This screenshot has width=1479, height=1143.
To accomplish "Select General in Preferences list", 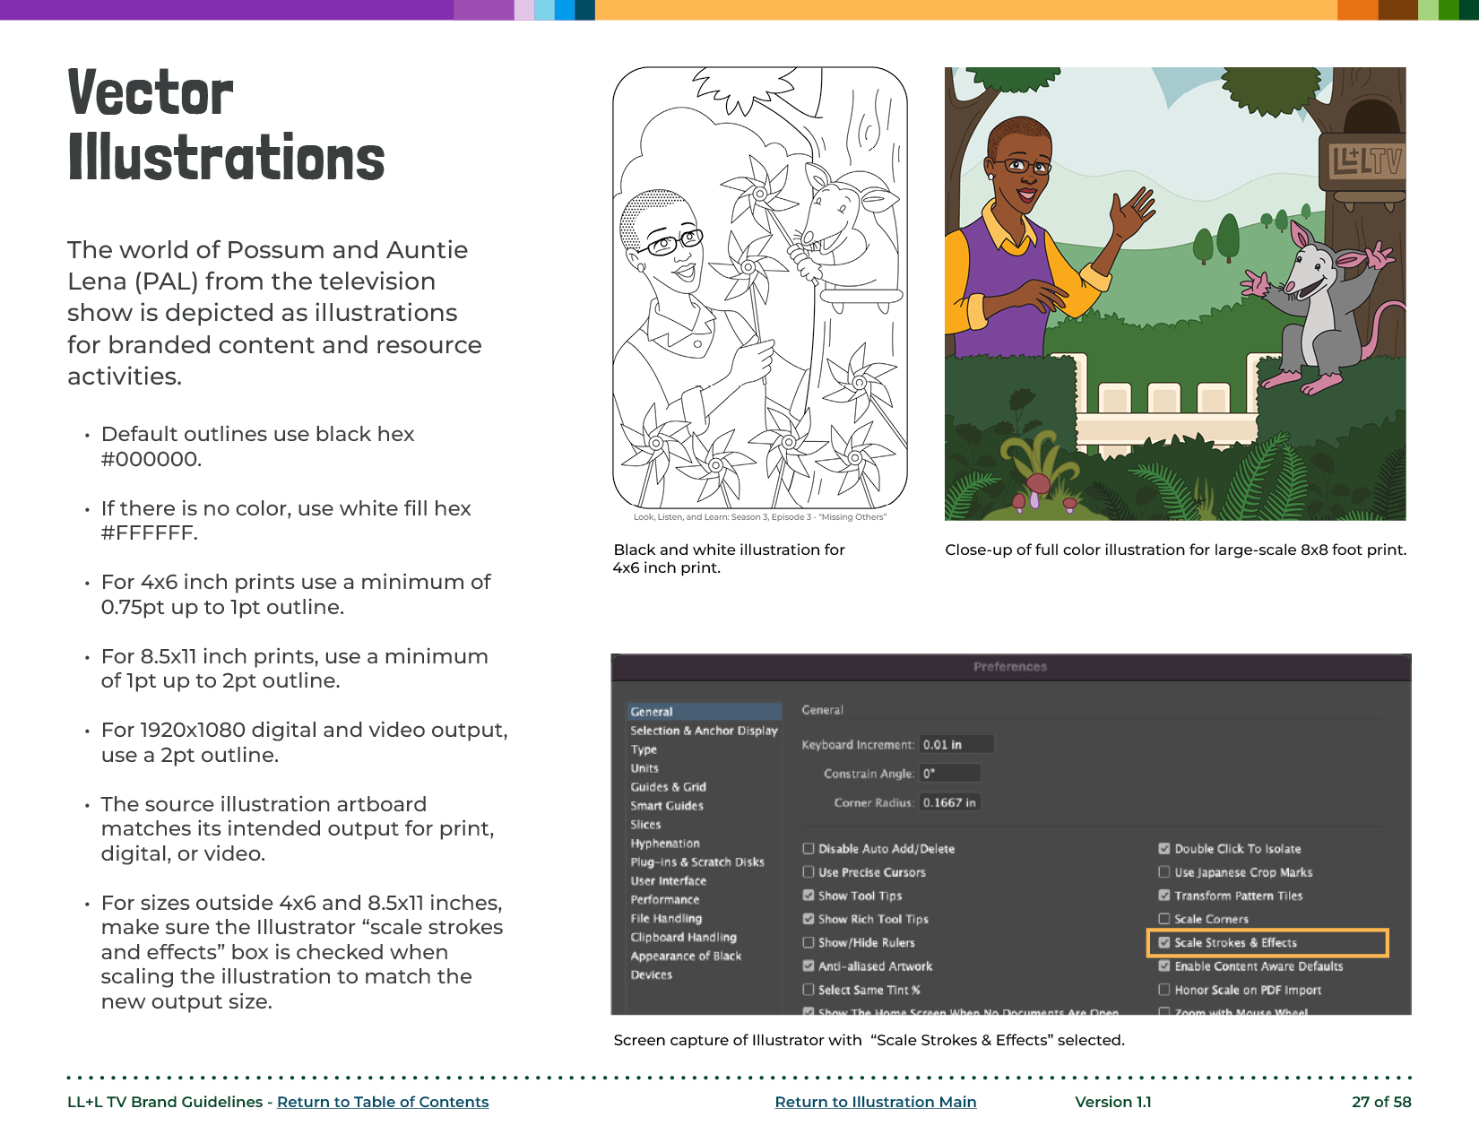I will coord(704,711).
